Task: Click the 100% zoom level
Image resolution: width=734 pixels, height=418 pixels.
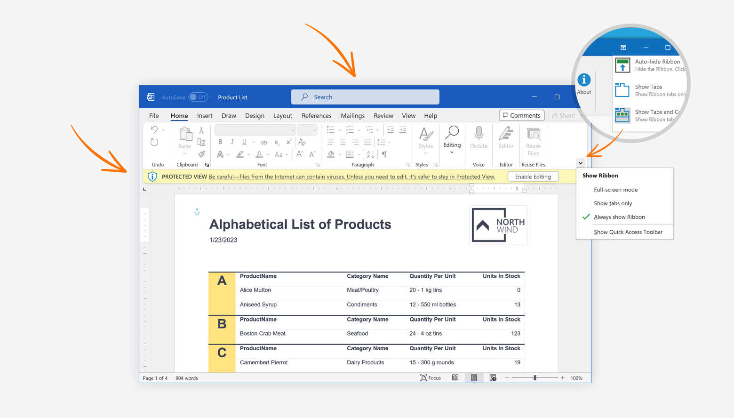Action: [576, 378]
